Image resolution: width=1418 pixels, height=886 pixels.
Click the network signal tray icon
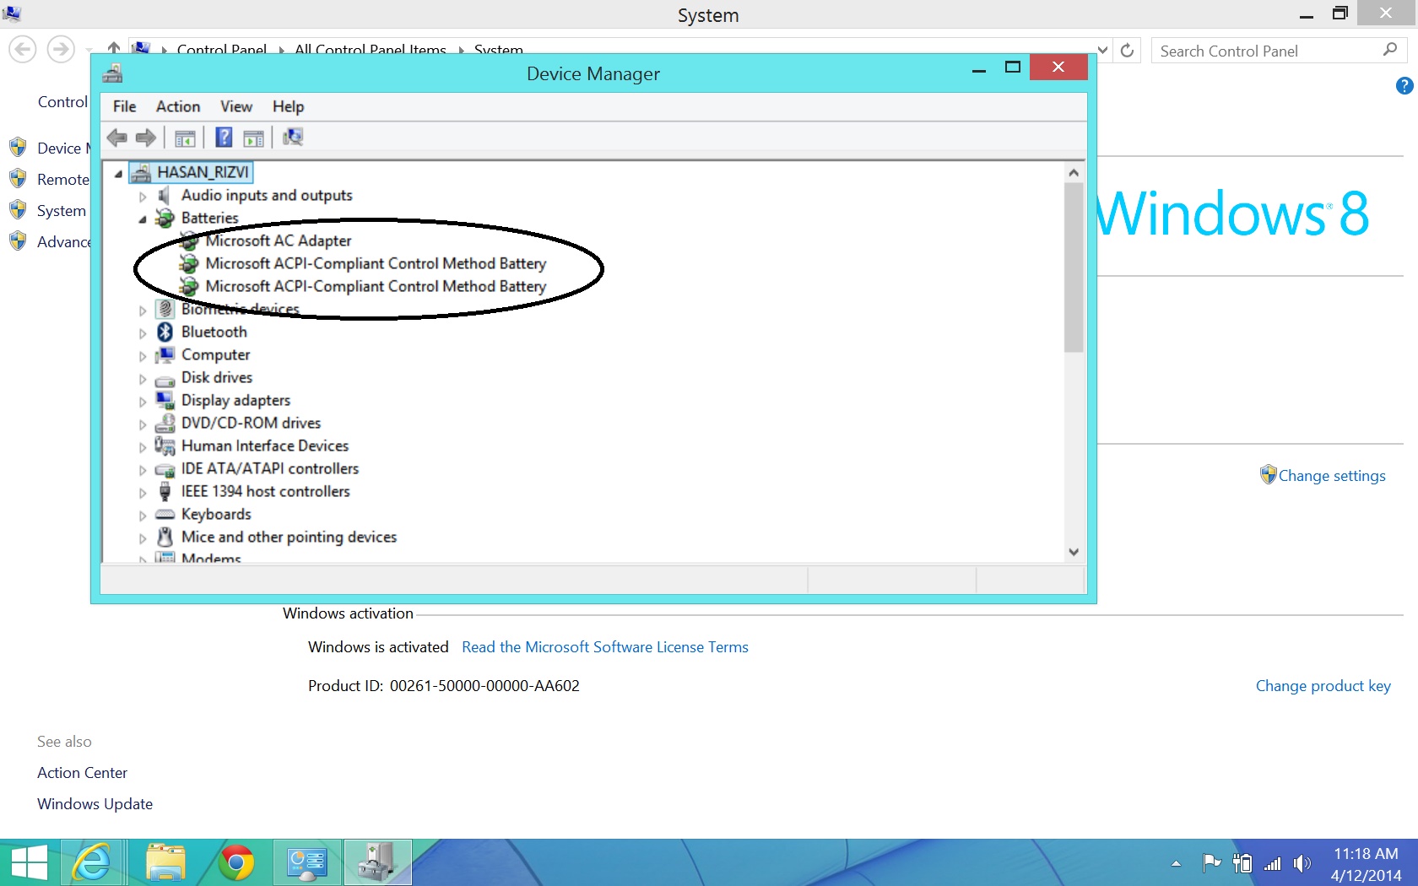coord(1272,863)
